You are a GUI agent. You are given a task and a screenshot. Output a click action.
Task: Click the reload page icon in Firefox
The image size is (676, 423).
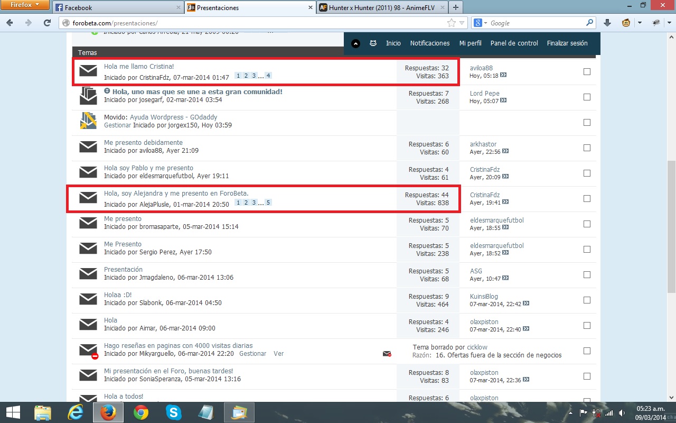(47, 23)
